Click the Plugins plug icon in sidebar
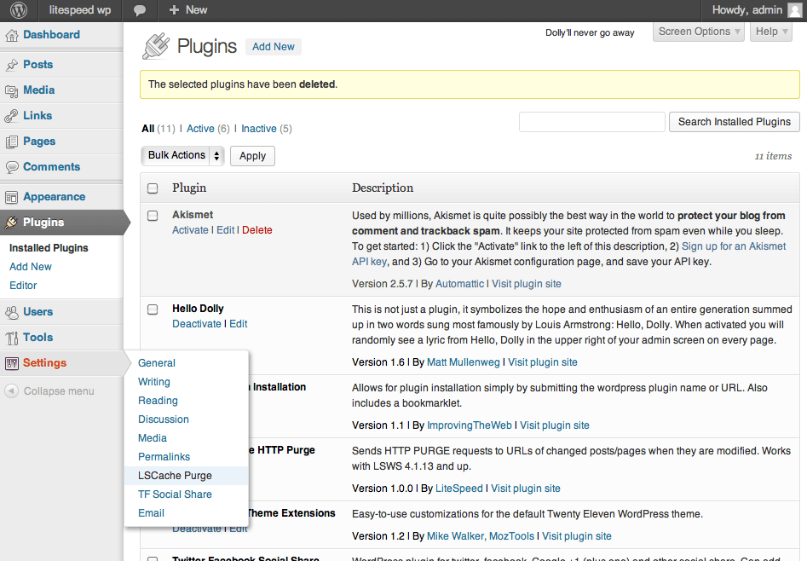This screenshot has width=807, height=561. coord(11,223)
